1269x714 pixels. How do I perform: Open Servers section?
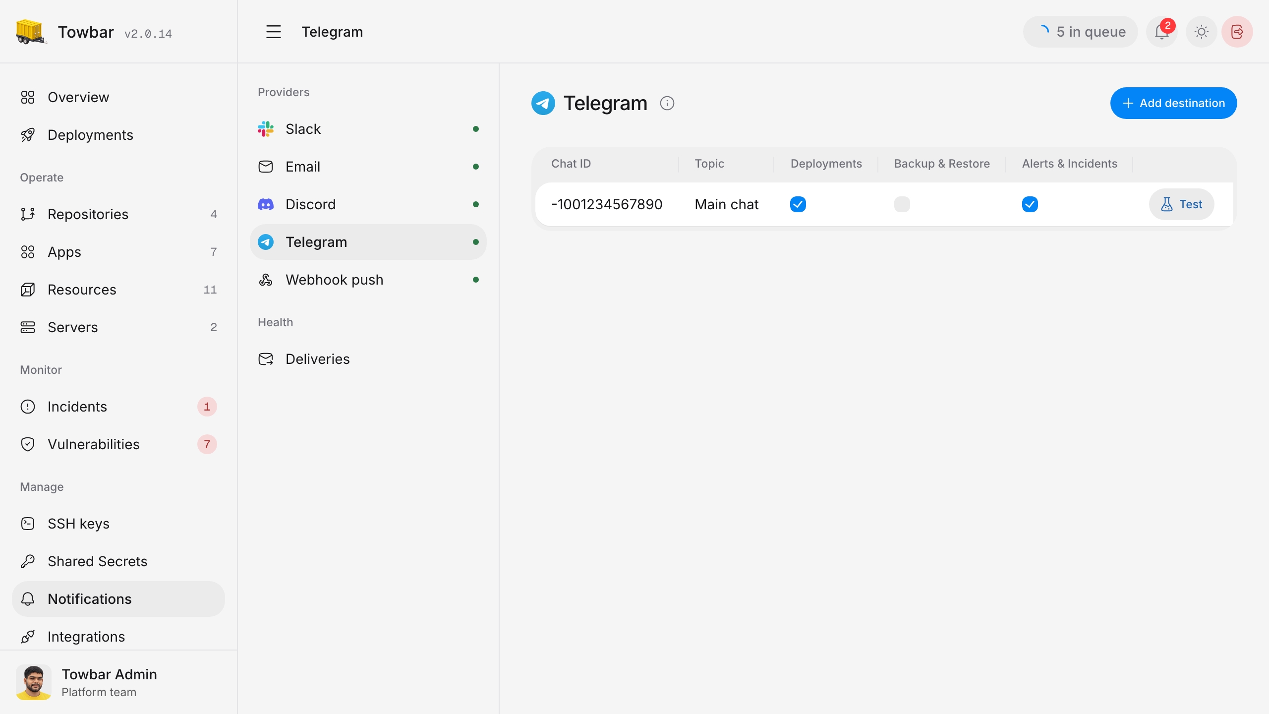118,327
